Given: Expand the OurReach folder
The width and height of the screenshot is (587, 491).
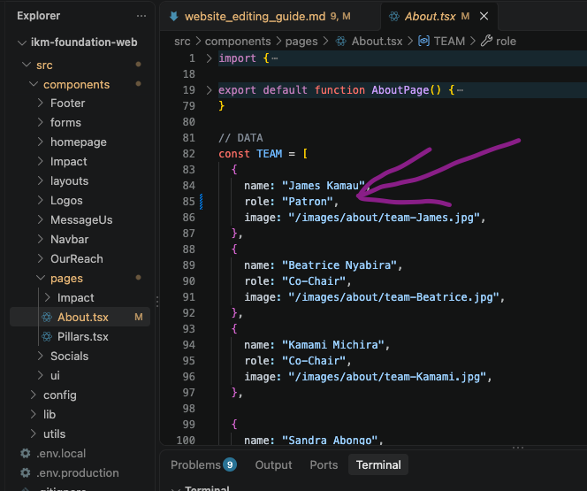Looking at the screenshot, I should [x=41, y=259].
